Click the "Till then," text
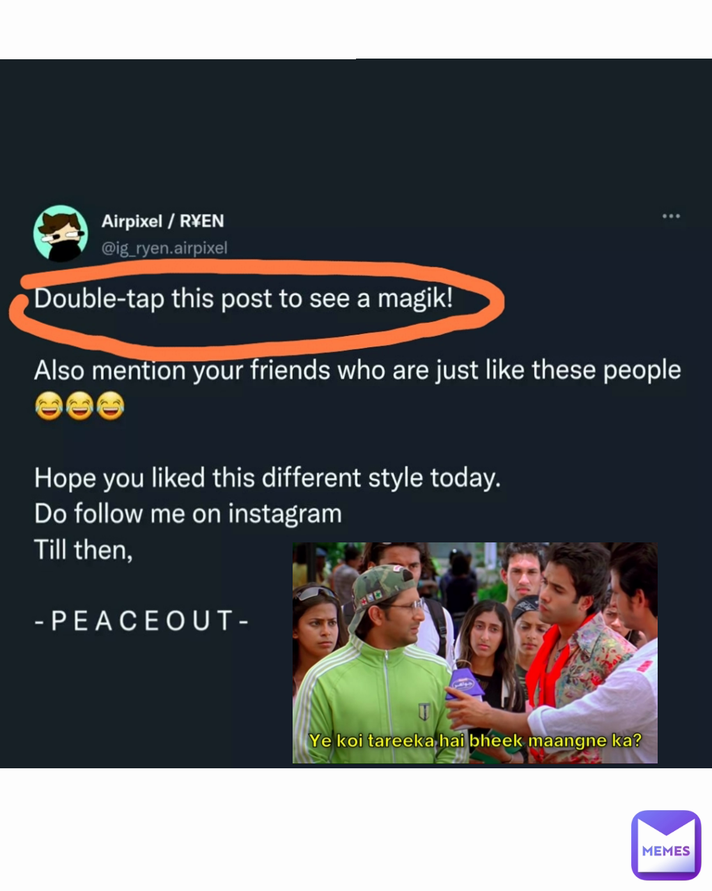 83,550
